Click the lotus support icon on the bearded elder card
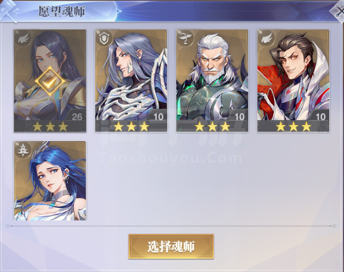 pyautogui.click(x=186, y=39)
